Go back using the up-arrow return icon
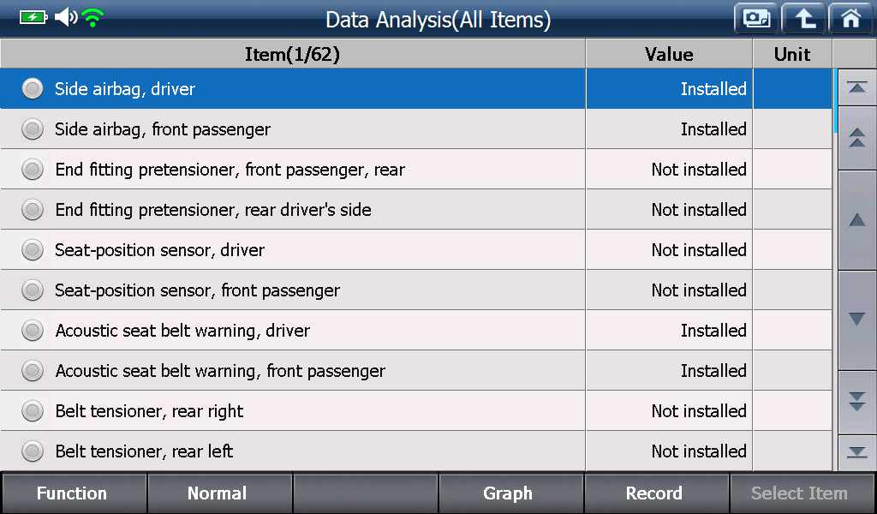The height and width of the screenshot is (514, 877). coord(803,19)
